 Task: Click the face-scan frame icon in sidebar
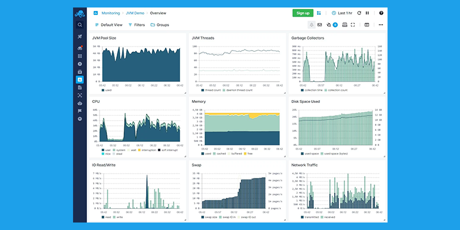[80, 95]
